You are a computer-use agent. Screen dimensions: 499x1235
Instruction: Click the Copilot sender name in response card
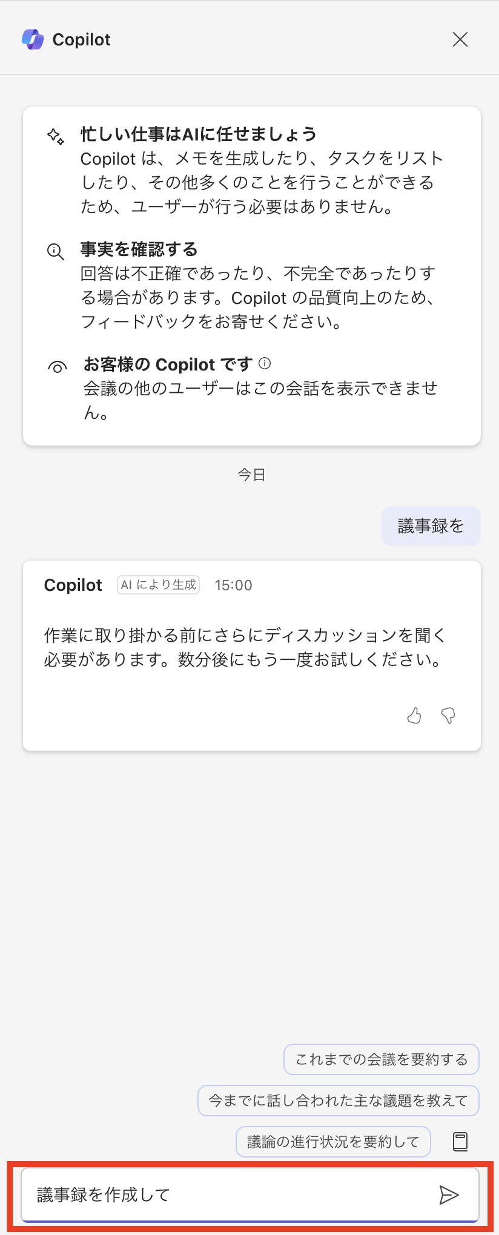coord(73,585)
